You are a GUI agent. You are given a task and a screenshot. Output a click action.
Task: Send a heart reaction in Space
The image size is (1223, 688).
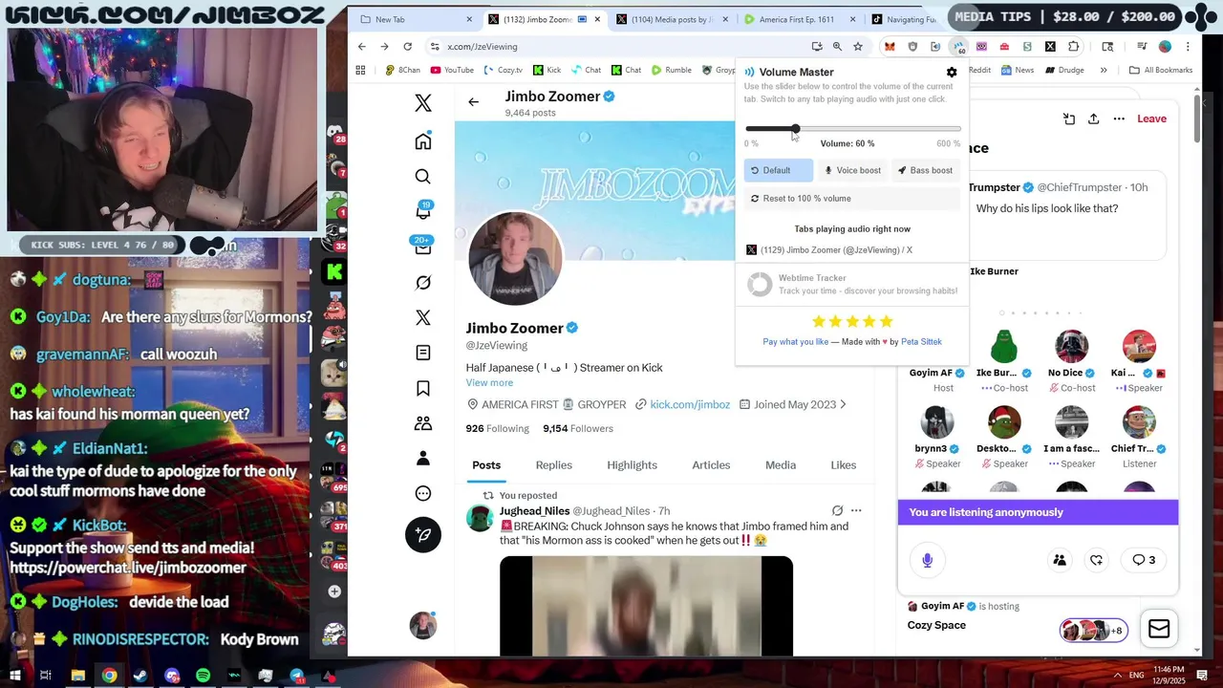[1097, 560]
